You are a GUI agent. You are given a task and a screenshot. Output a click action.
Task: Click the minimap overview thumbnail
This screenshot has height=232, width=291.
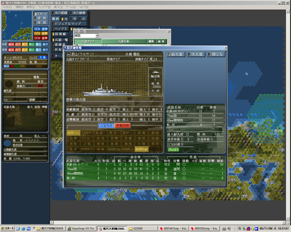pyautogui.click(x=17, y=25)
